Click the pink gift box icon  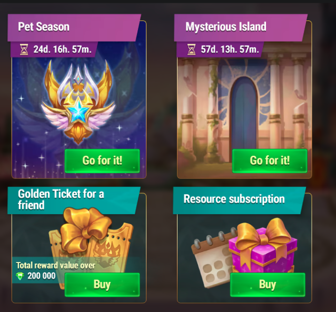click(x=263, y=246)
